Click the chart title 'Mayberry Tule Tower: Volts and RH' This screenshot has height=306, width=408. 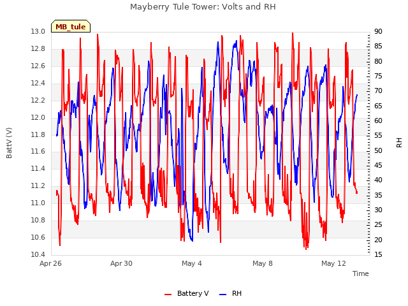point(203,7)
